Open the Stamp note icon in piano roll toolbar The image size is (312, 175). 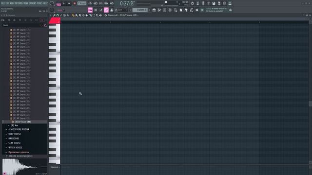[60, 15]
